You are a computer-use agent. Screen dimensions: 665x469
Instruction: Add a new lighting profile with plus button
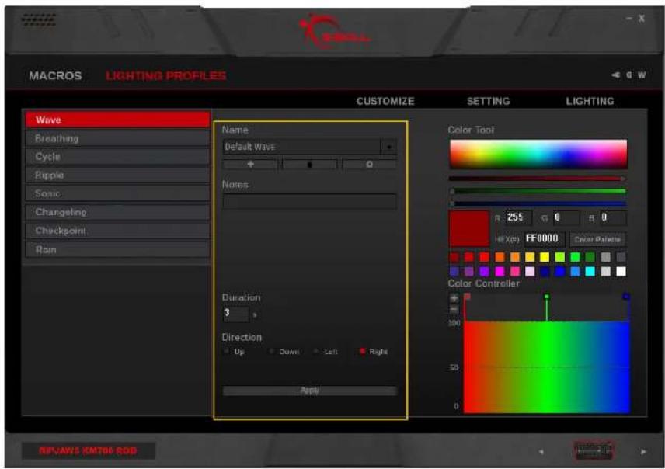(x=250, y=164)
